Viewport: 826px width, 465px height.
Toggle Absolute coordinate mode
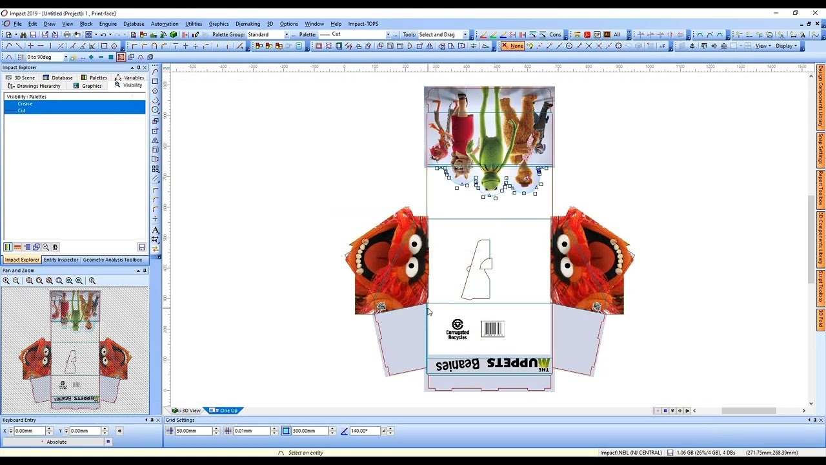pyautogui.click(x=53, y=442)
